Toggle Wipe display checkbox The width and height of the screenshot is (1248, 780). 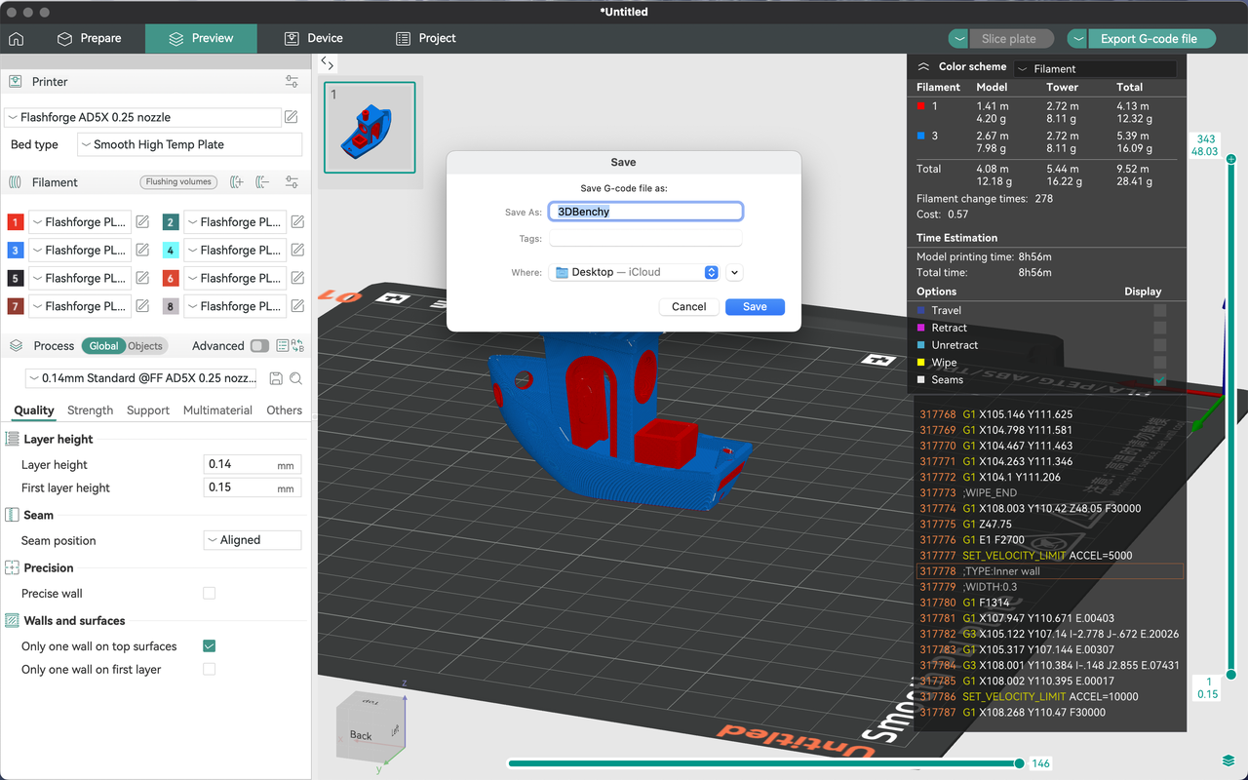1160,363
